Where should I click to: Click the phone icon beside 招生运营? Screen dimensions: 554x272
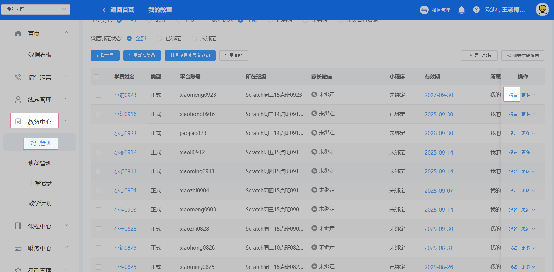18,77
